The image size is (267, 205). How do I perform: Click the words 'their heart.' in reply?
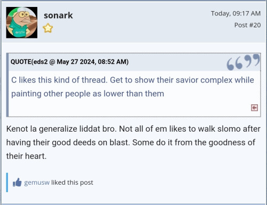tap(26, 156)
